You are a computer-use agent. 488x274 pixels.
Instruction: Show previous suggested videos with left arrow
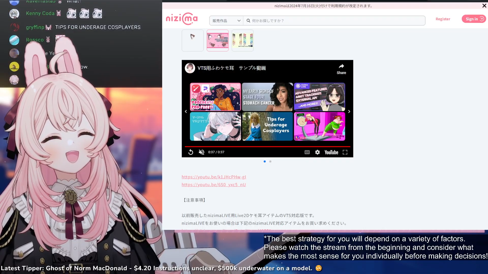click(x=186, y=111)
